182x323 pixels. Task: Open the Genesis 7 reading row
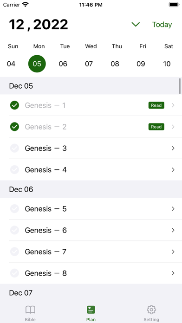[91, 252]
